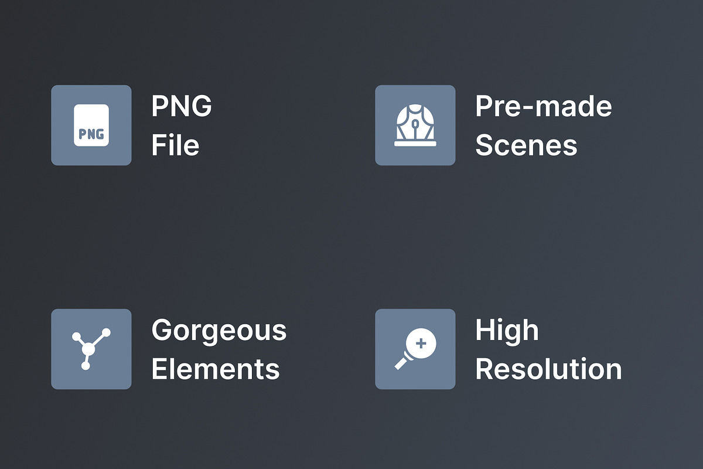Click the word "Scenes"
Image resolution: width=703 pixels, height=469 pixels.
click(526, 145)
